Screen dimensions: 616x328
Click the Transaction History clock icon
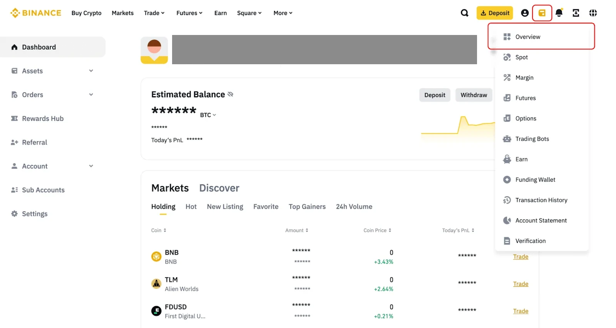[507, 200]
